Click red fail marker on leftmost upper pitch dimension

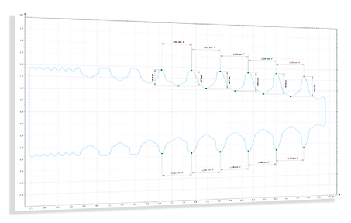[x=184, y=42]
